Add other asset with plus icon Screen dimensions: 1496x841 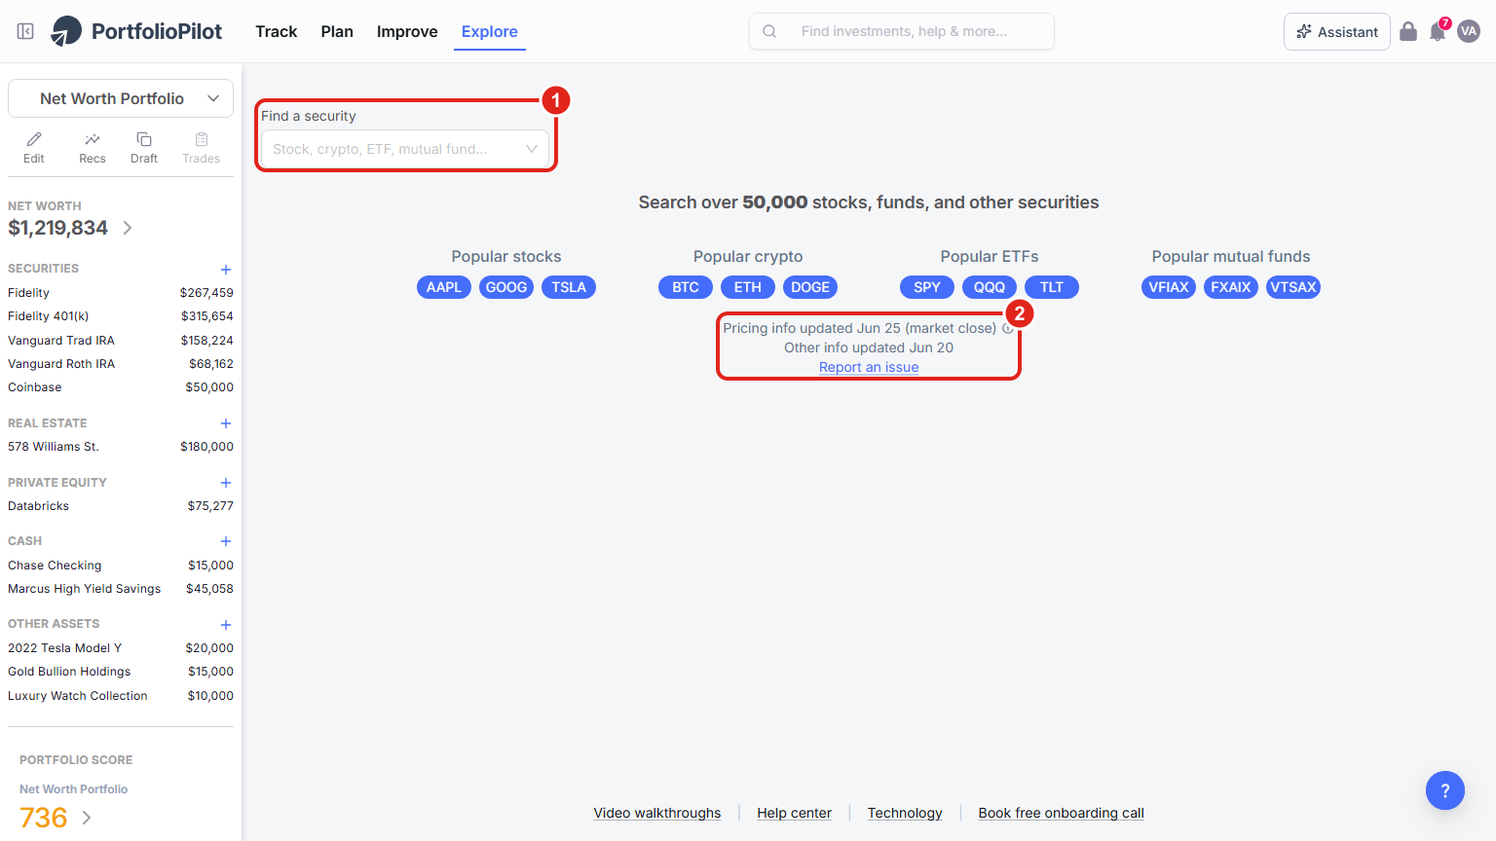[226, 625]
